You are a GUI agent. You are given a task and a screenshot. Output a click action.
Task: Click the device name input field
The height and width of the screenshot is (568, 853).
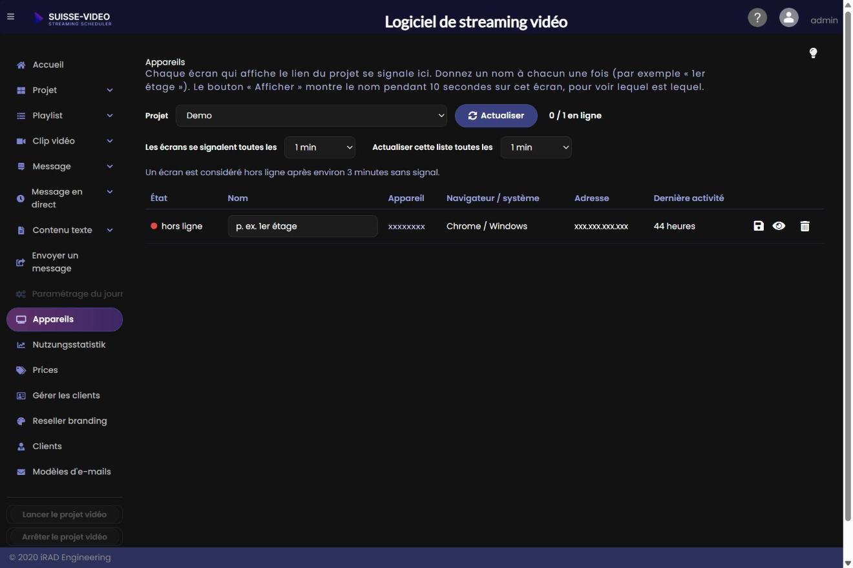tap(302, 226)
